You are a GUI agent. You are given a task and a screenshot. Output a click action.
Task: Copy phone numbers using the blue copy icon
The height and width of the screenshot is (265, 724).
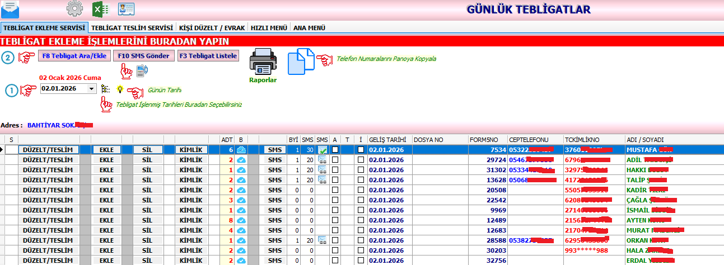point(301,61)
